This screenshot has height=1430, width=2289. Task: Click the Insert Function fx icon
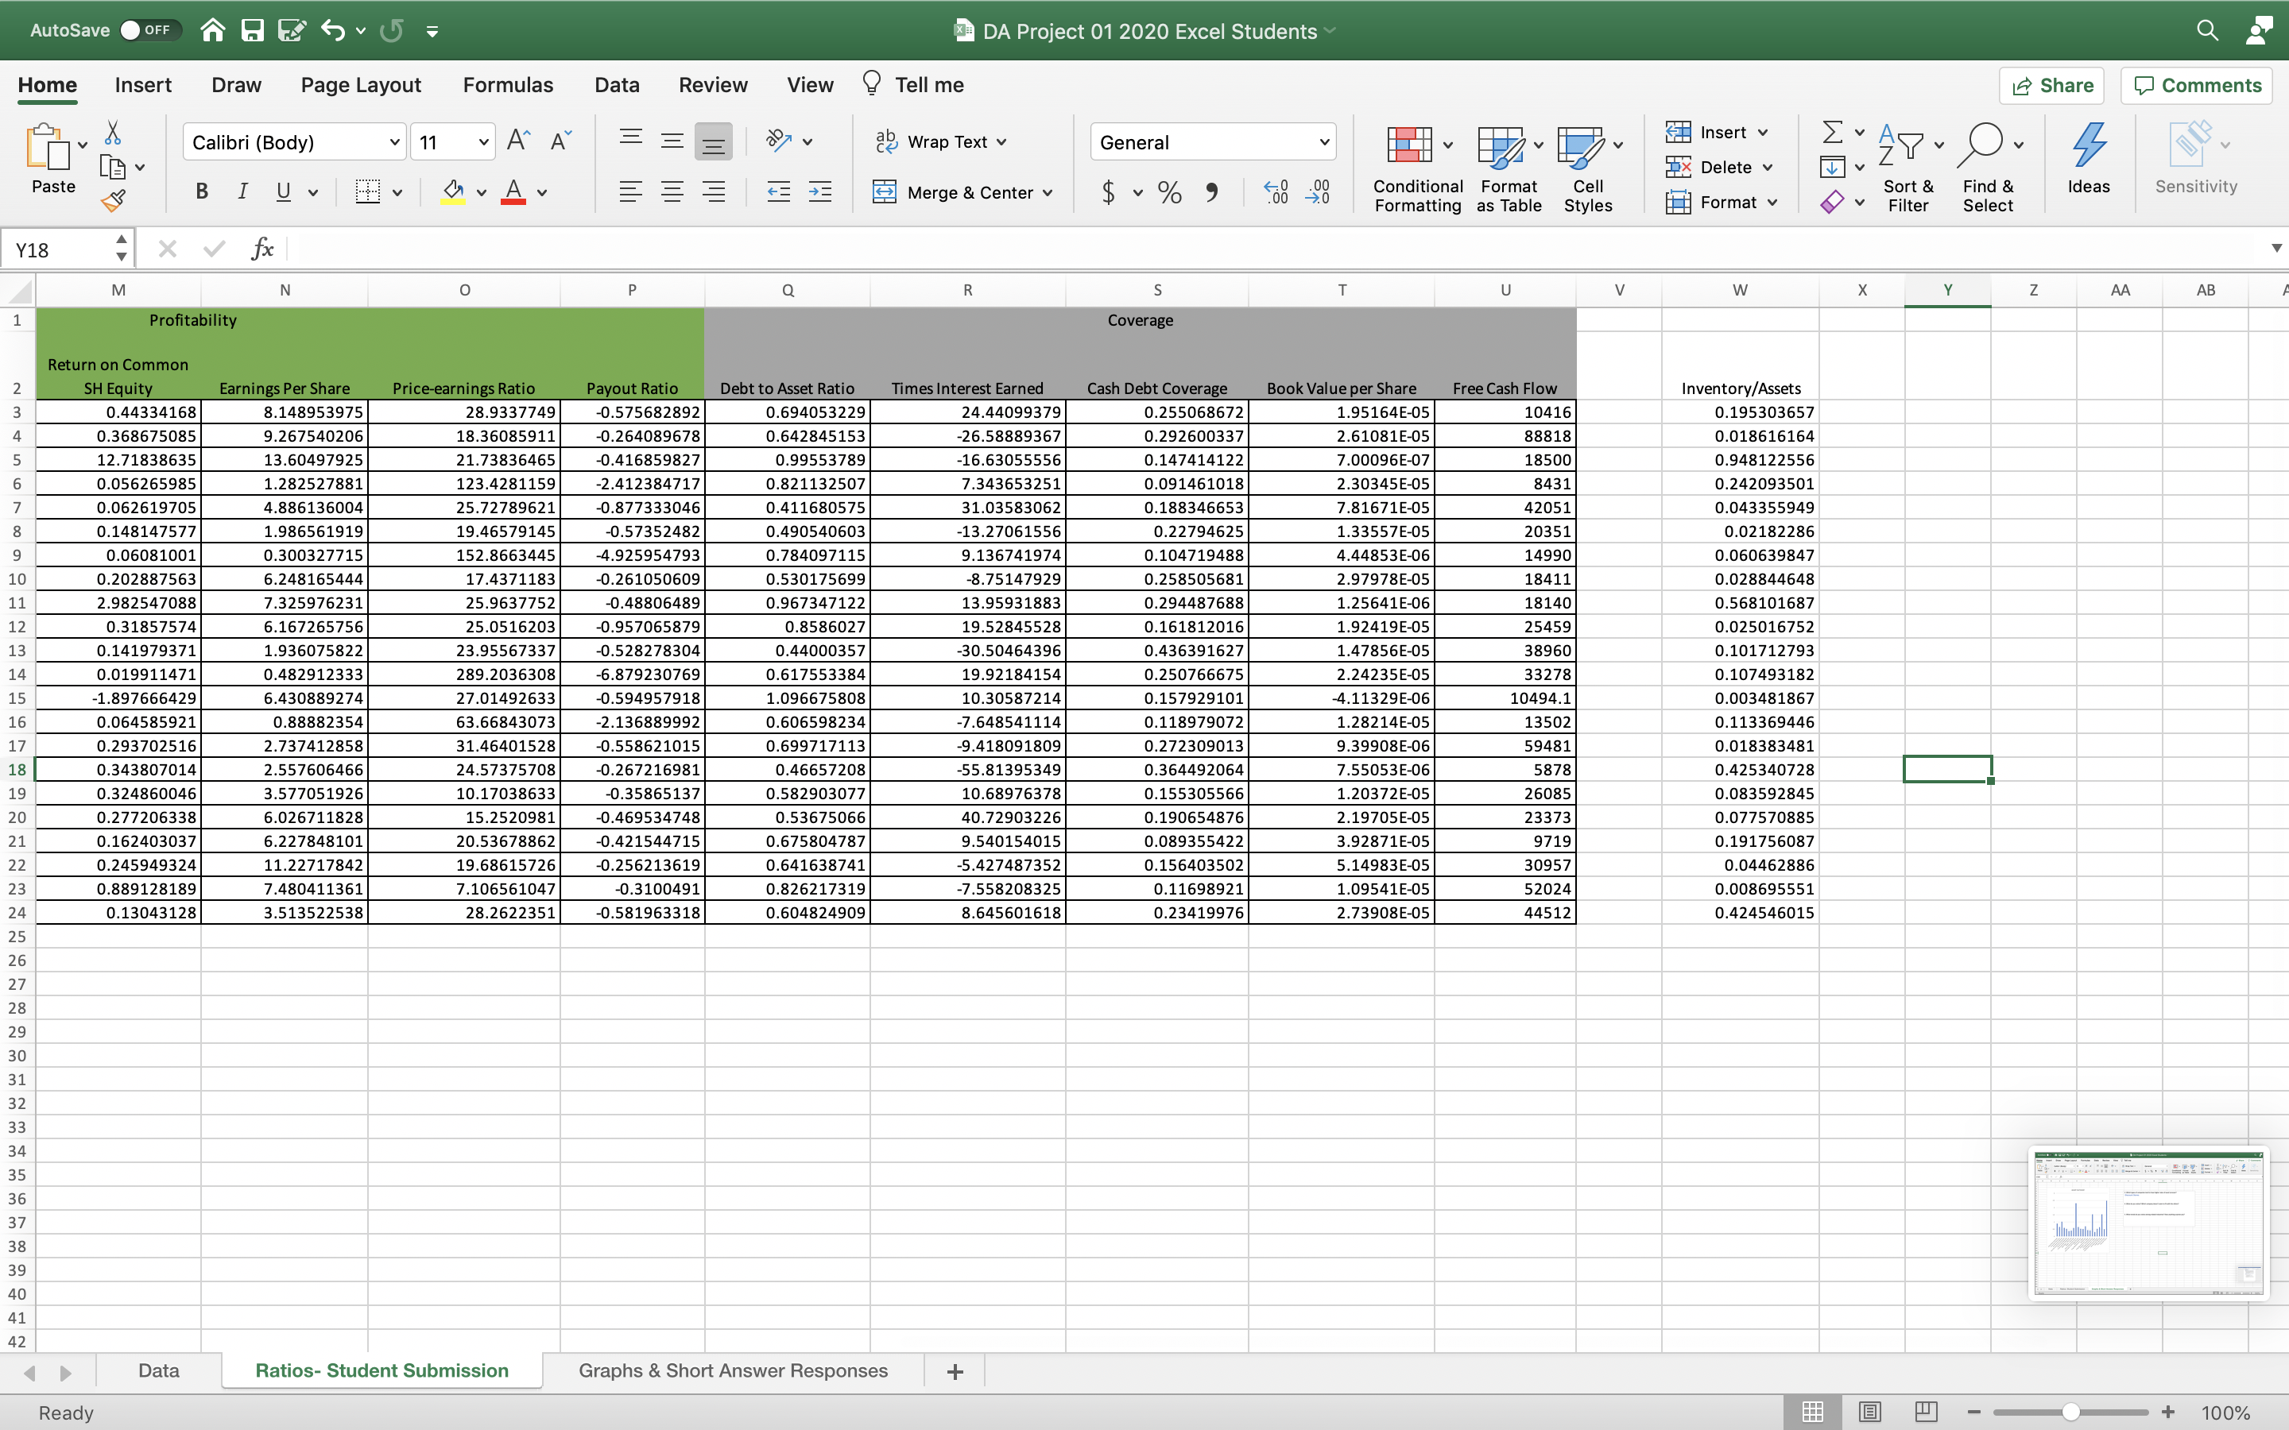tap(262, 249)
